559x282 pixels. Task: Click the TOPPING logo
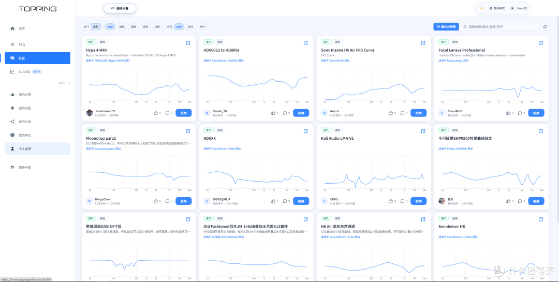click(x=37, y=9)
